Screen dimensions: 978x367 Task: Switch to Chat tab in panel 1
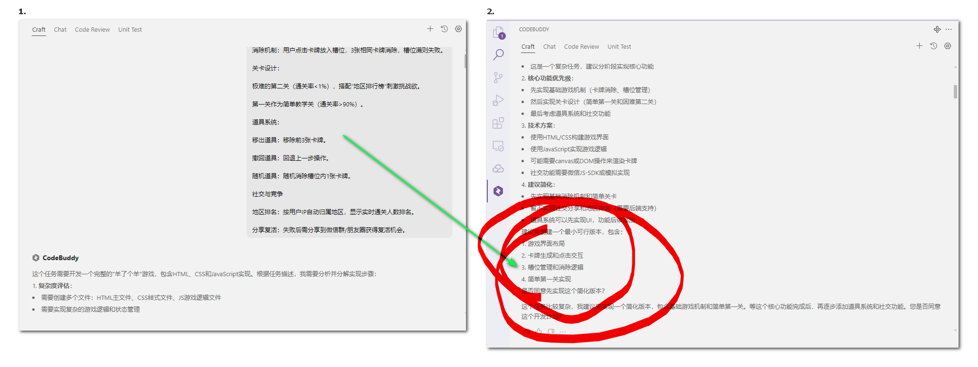pyautogui.click(x=60, y=29)
